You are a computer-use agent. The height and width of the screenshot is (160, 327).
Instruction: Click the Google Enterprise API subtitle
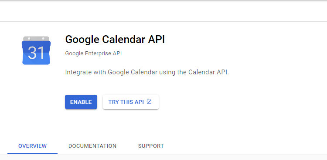coord(93,53)
